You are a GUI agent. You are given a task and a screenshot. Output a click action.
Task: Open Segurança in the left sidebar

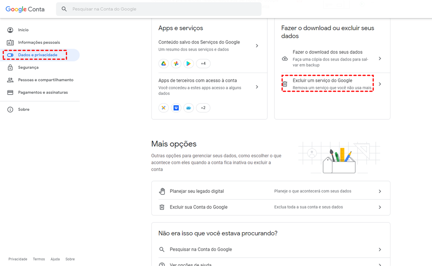tap(28, 68)
